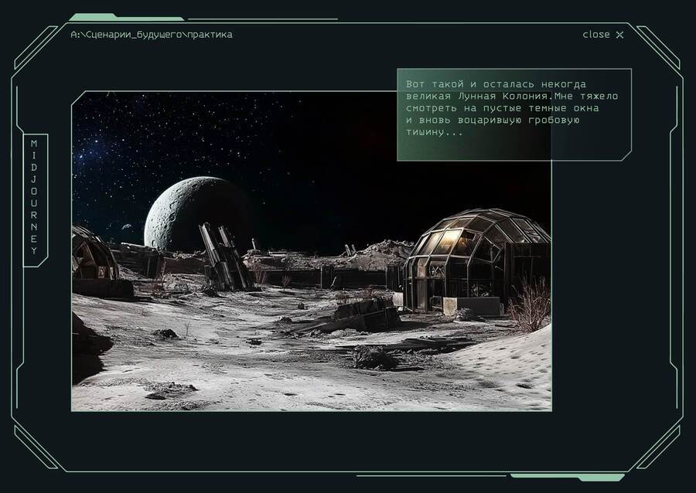Click the vertical MIDJOURNEY side label
Image resolution: width=696 pixels, height=493 pixels.
[x=35, y=200]
